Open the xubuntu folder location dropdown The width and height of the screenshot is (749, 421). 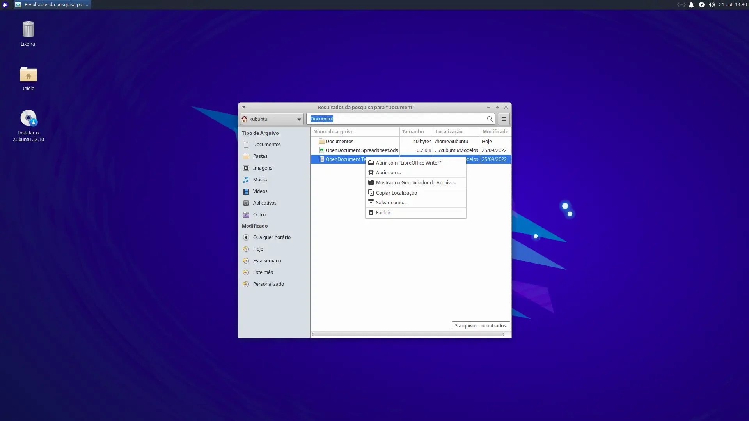pyautogui.click(x=272, y=119)
